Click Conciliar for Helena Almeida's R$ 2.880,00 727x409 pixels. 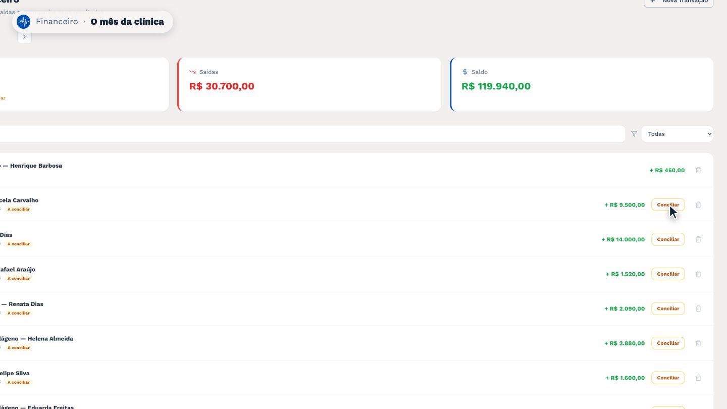668,343
